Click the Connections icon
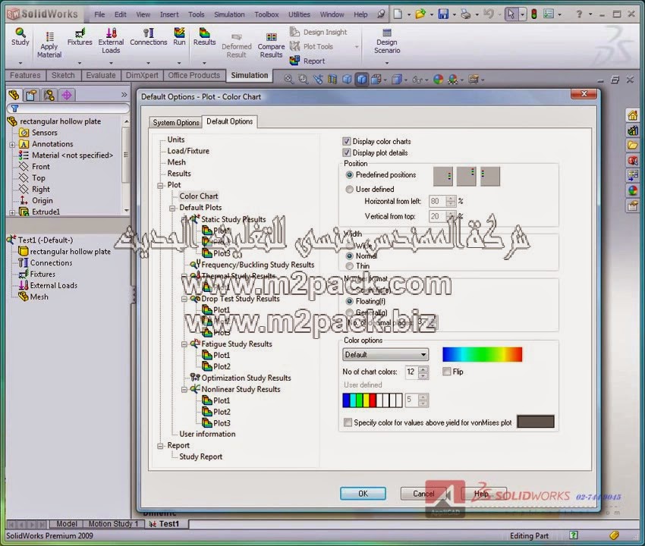 pos(149,37)
